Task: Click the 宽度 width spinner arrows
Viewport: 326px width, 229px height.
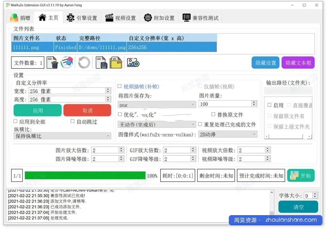Action: [x=108, y=91]
